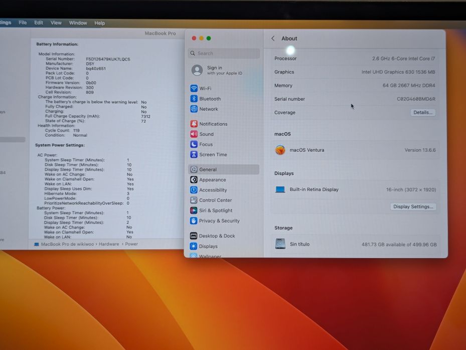
Task: Select the Control Center label in sidebar
Action: point(216,200)
